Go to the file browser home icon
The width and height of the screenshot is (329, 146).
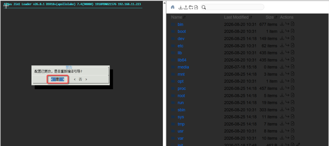[x=173, y=7]
